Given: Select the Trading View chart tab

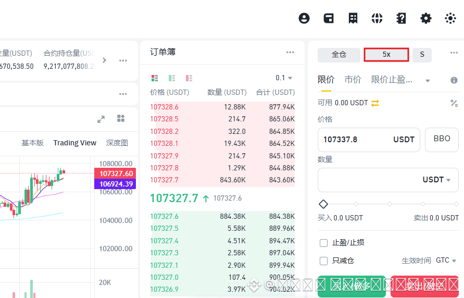Looking at the screenshot, I should click(x=75, y=143).
